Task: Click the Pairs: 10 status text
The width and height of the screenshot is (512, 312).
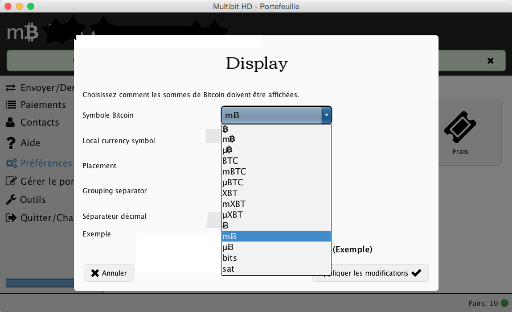Action: [483, 303]
